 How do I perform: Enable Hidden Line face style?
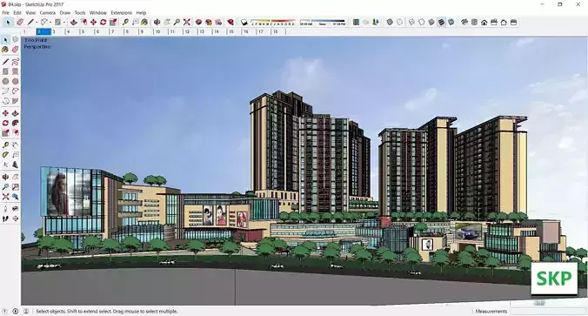pyautogui.click(x=422, y=22)
